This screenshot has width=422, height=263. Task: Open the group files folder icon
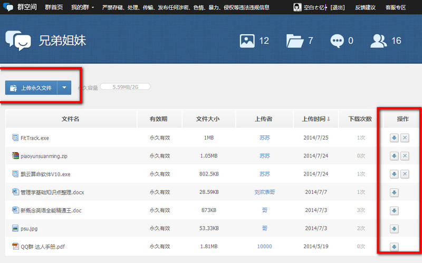294,41
